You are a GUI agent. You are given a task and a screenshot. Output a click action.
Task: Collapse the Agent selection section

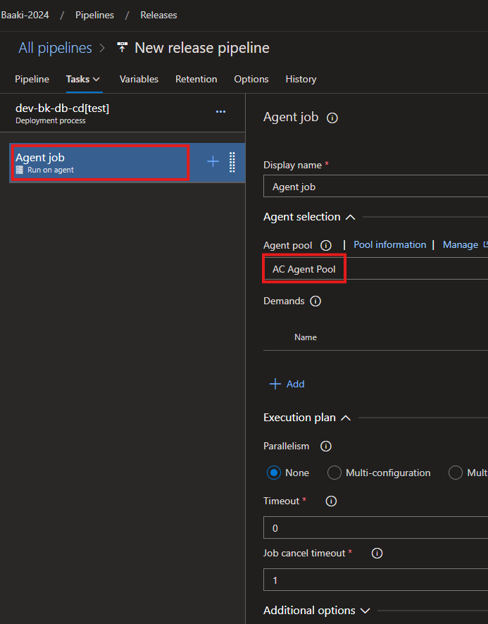pos(350,218)
